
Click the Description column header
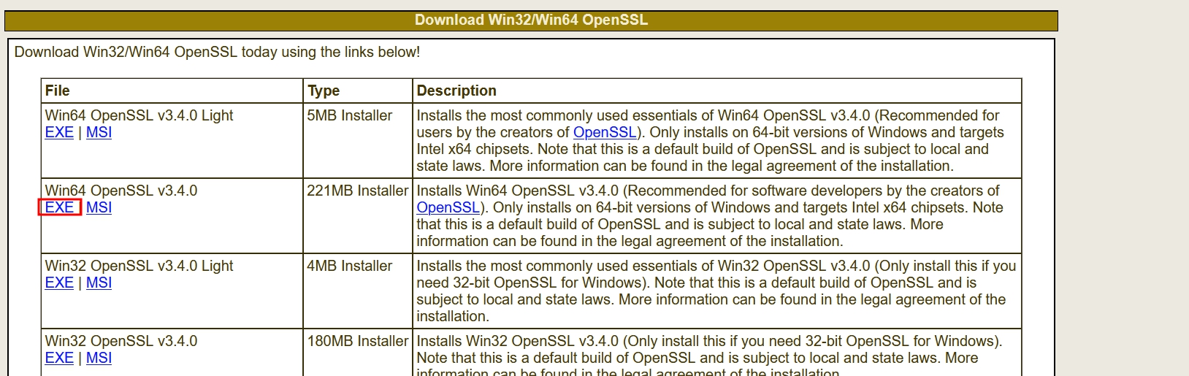[717, 91]
